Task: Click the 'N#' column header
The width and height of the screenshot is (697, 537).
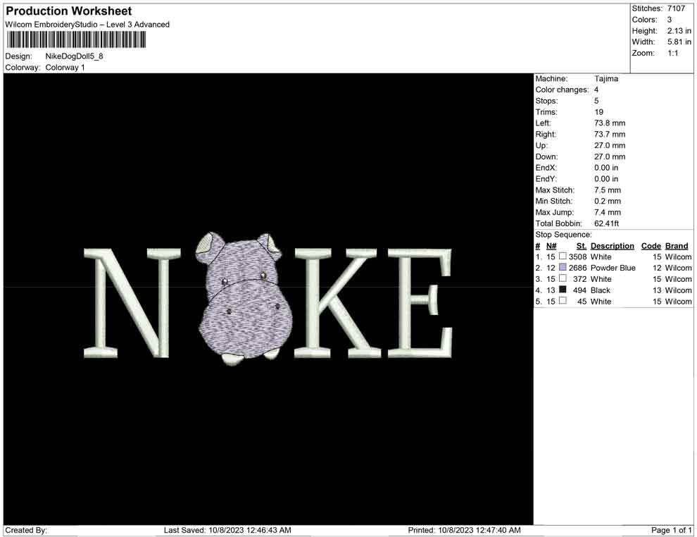Action: click(x=551, y=245)
